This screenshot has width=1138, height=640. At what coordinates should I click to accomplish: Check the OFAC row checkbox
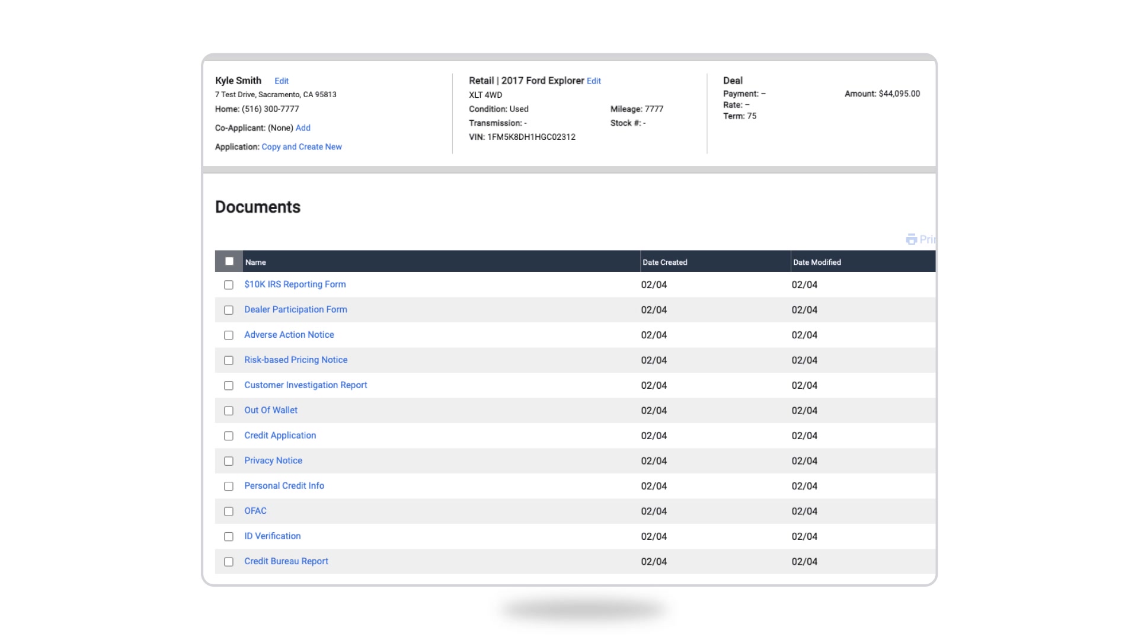(x=229, y=511)
